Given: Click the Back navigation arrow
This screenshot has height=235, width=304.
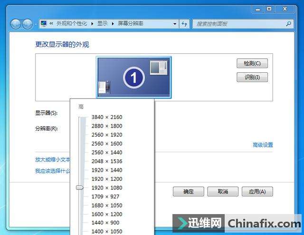Looking at the screenshot, I should point(16,24).
